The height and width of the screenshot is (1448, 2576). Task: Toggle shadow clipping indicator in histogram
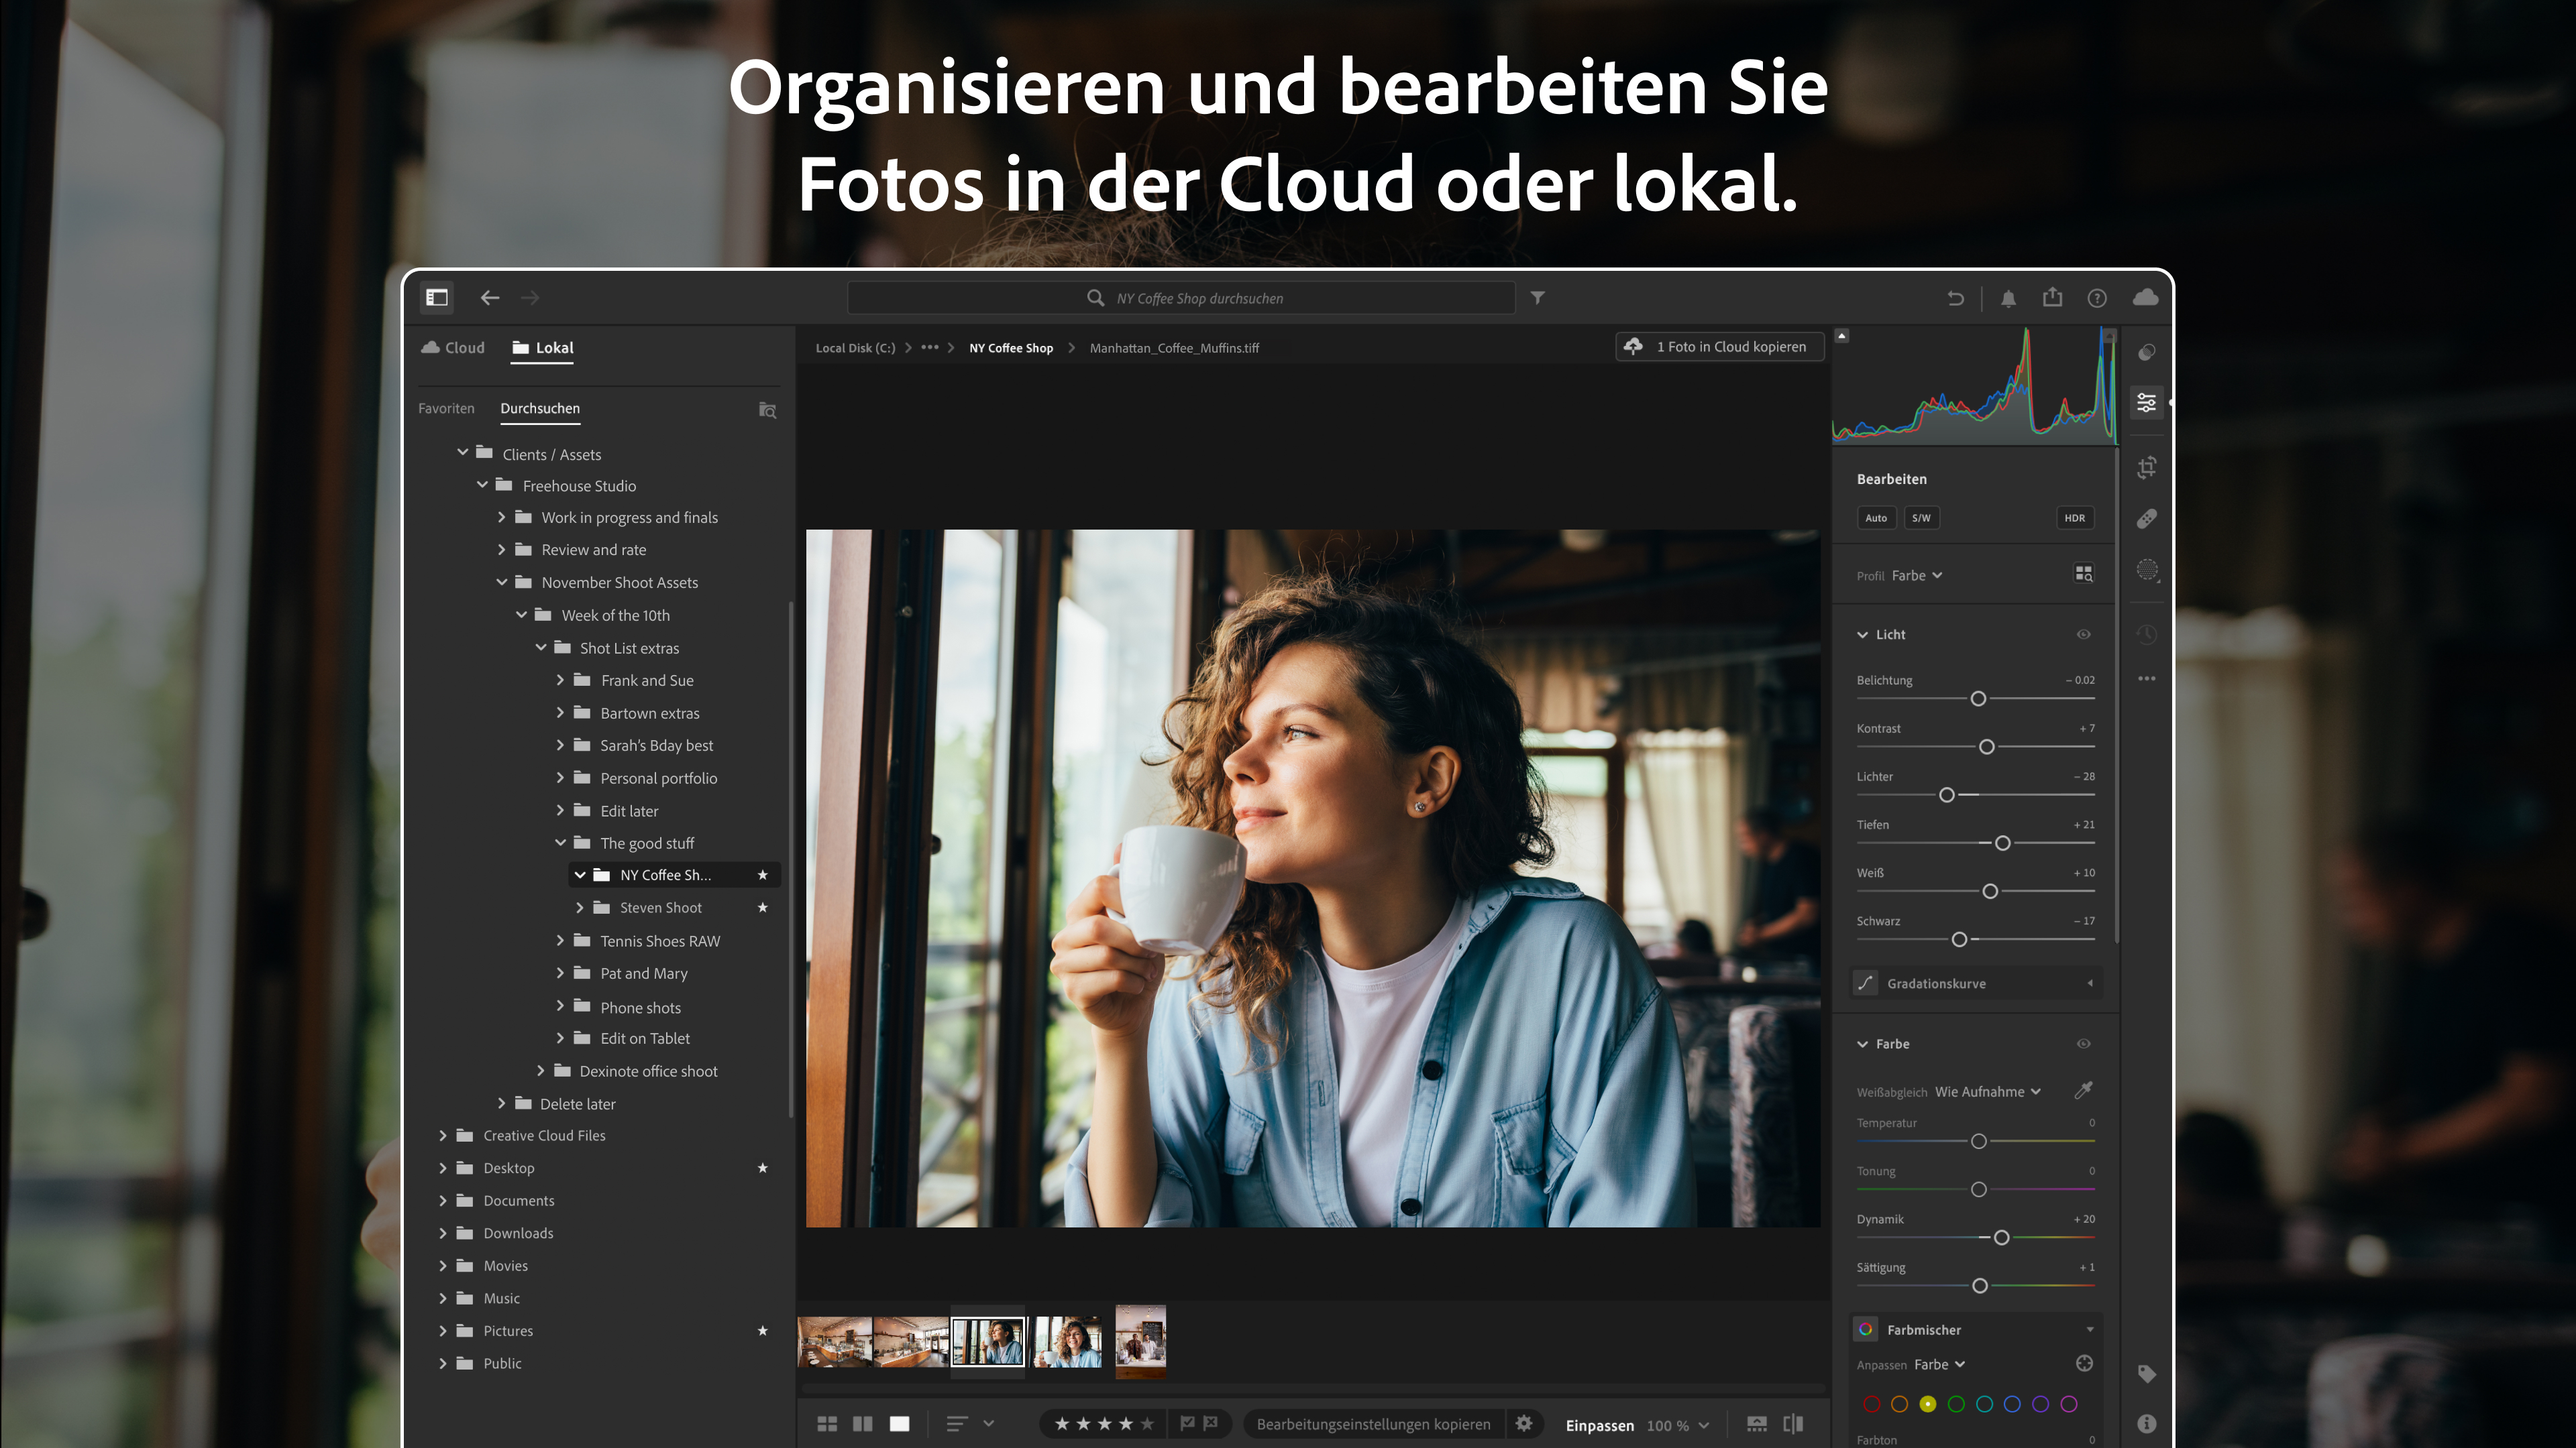click(x=1842, y=336)
